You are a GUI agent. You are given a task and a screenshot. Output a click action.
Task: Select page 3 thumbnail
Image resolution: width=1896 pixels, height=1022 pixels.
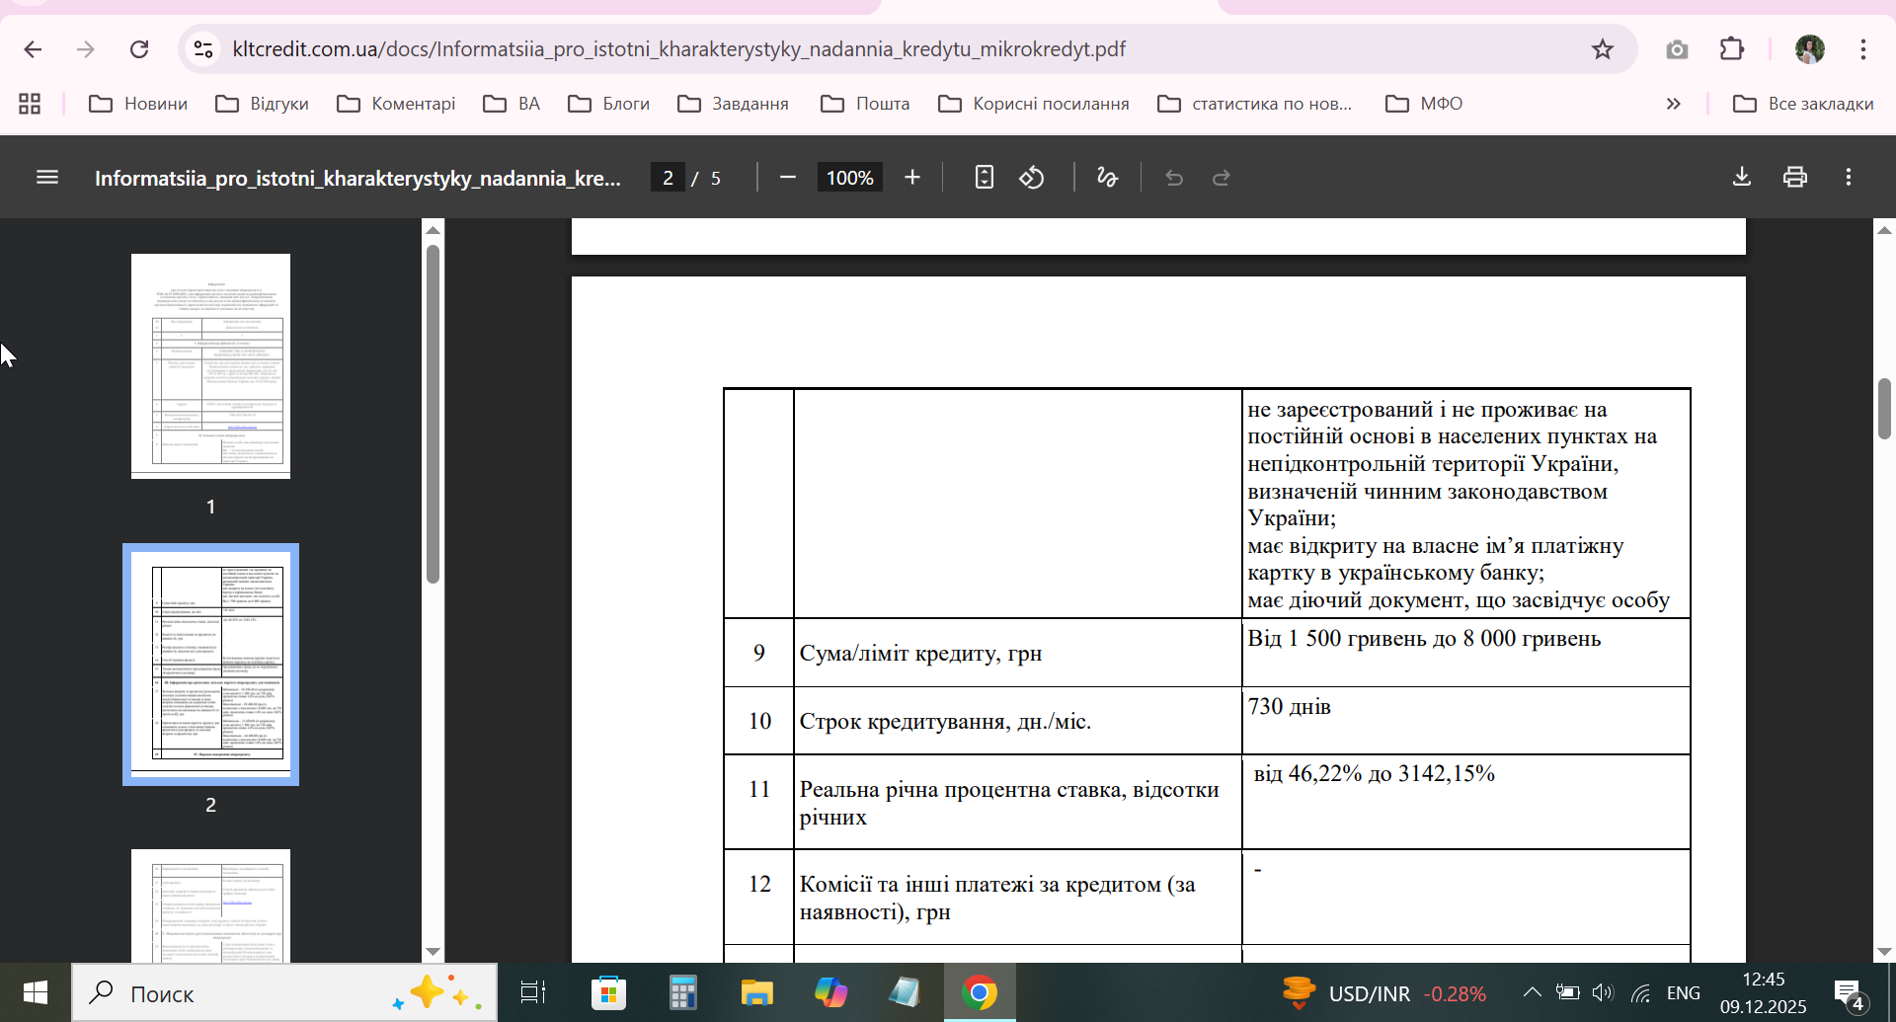coord(210,905)
